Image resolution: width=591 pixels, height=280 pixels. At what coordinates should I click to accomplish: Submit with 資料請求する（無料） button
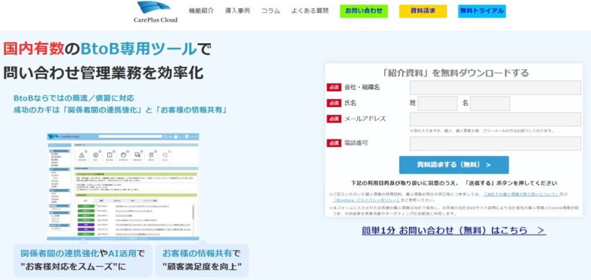(x=454, y=165)
